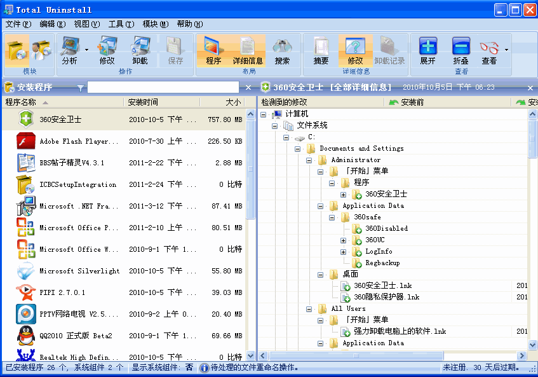Select Microsoft Office P... entry
The height and width of the screenshot is (377, 538).
pos(124,228)
